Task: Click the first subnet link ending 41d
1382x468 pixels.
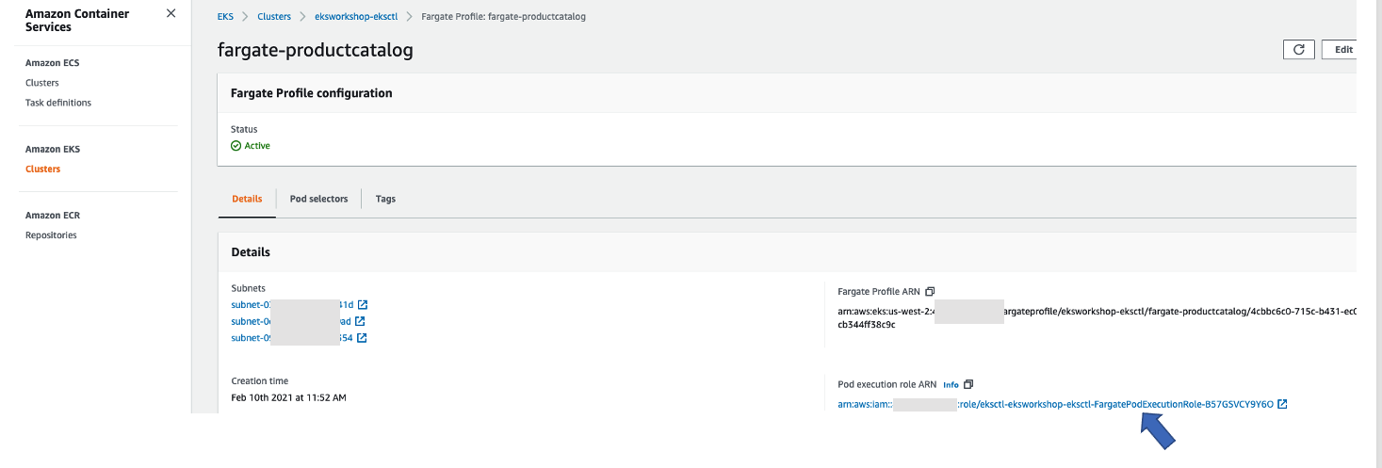Action: click(x=292, y=305)
